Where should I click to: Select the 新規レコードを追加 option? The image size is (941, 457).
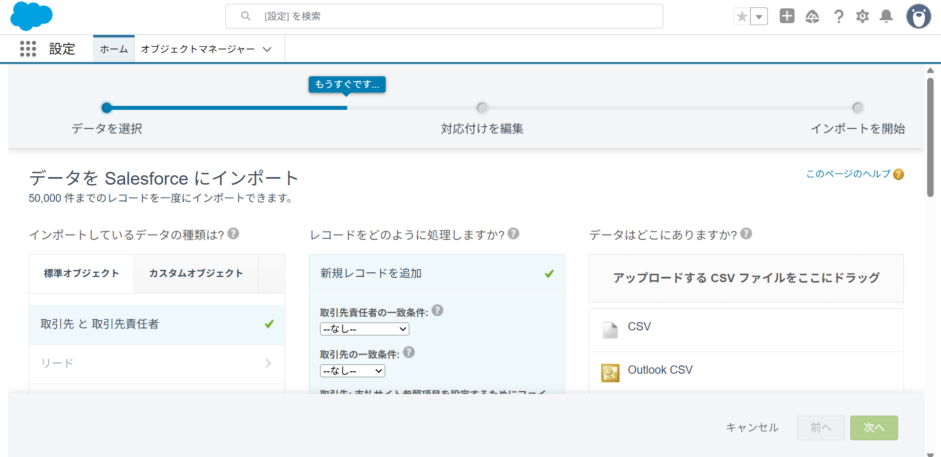pyautogui.click(x=437, y=274)
